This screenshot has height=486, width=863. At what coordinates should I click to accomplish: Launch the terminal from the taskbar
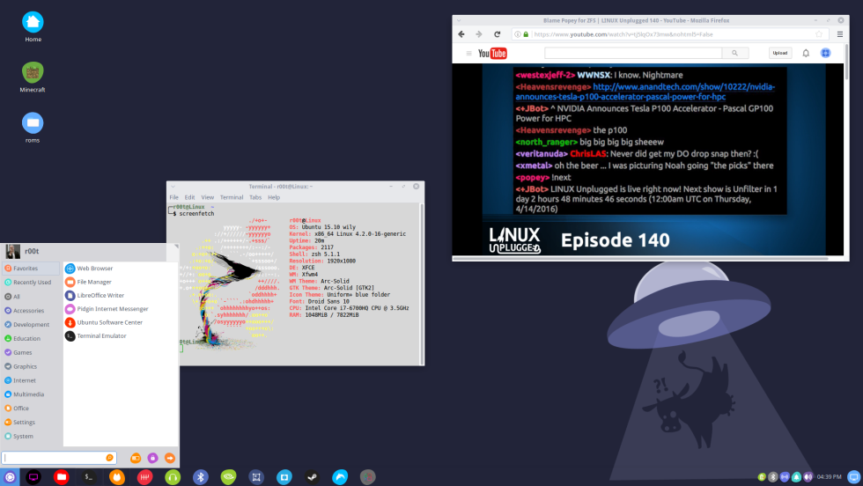89,476
